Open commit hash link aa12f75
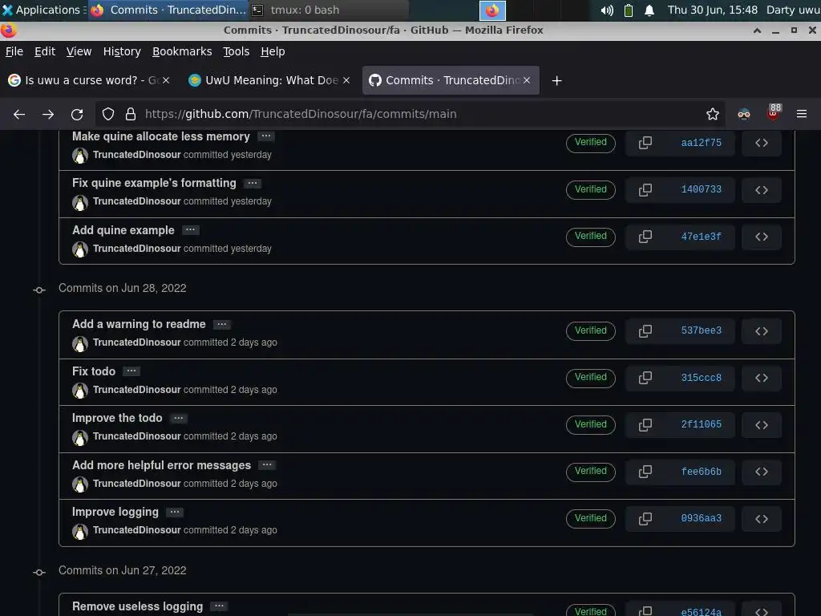Image resolution: width=821 pixels, height=616 pixels. coord(701,143)
